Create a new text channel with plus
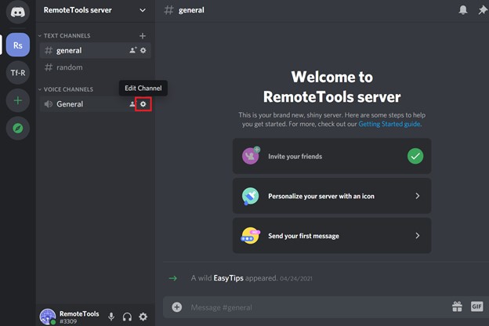This screenshot has height=326, width=489. coord(143,36)
